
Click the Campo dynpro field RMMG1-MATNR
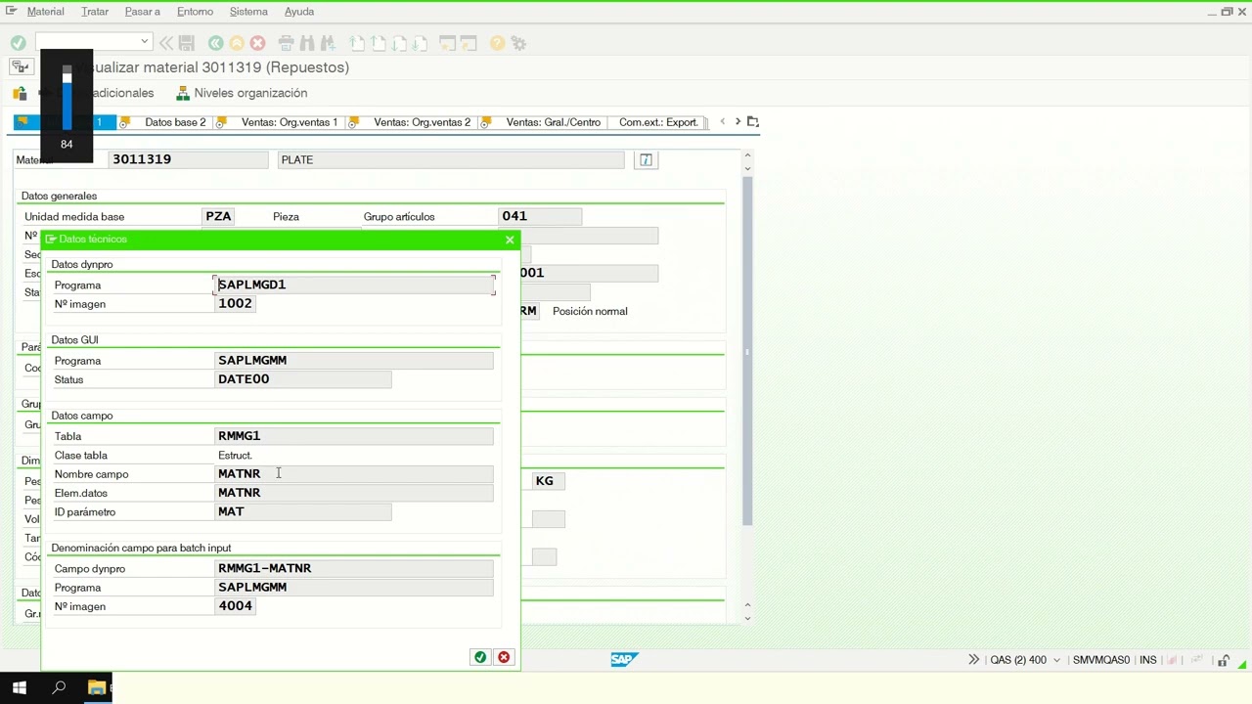[354, 568]
